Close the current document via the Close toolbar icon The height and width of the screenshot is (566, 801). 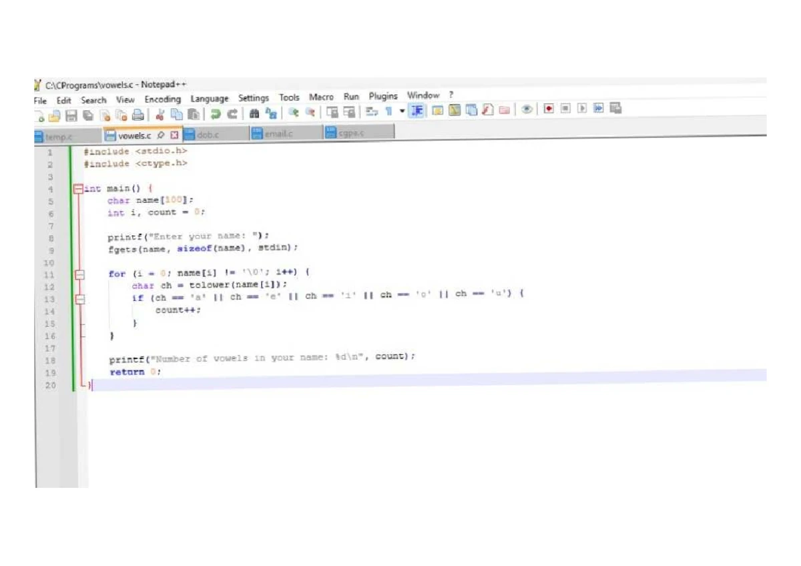click(105, 115)
